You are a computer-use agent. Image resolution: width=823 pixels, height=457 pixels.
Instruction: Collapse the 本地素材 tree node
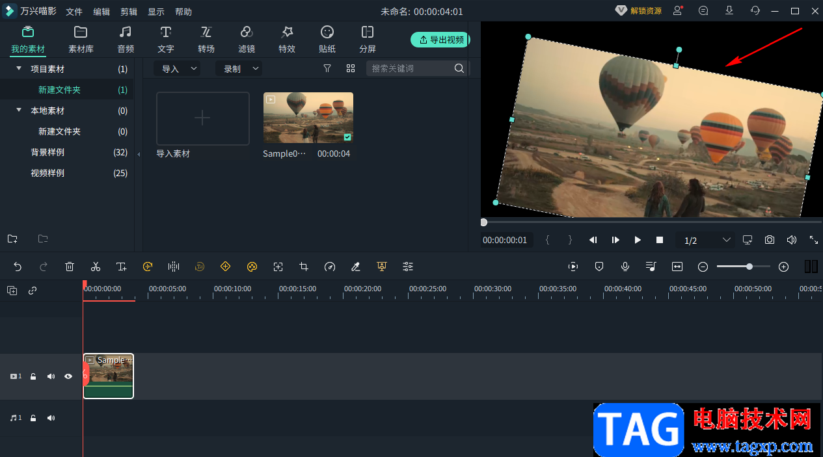coord(19,110)
